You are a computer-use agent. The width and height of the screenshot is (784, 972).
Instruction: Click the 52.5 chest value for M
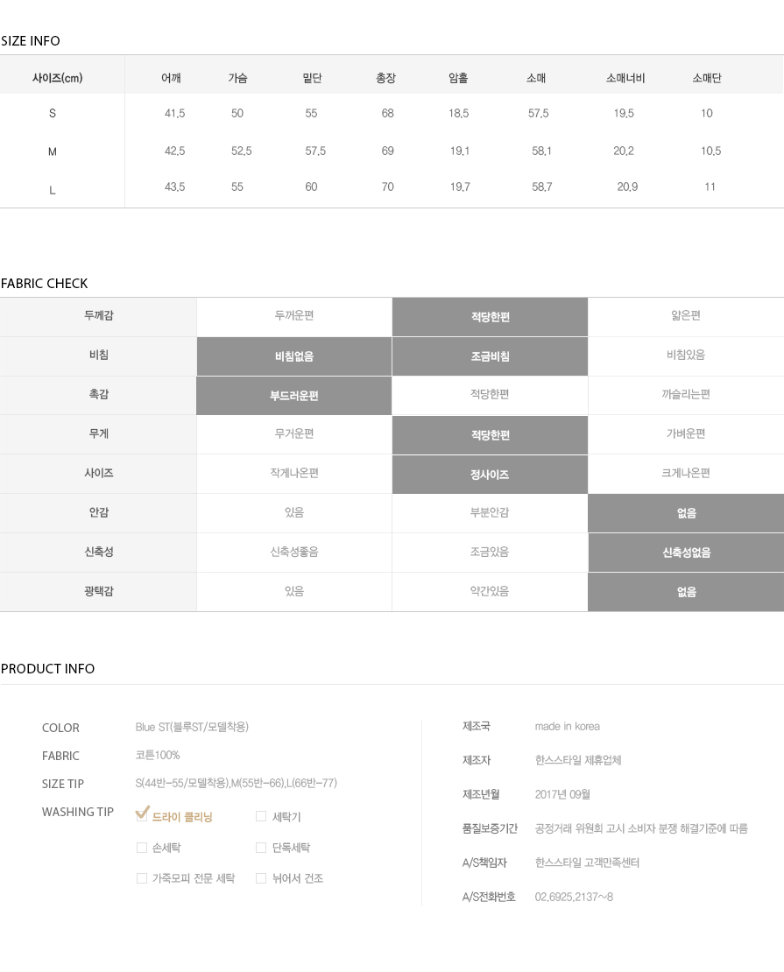pyautogui.click(x=241, y=151)
